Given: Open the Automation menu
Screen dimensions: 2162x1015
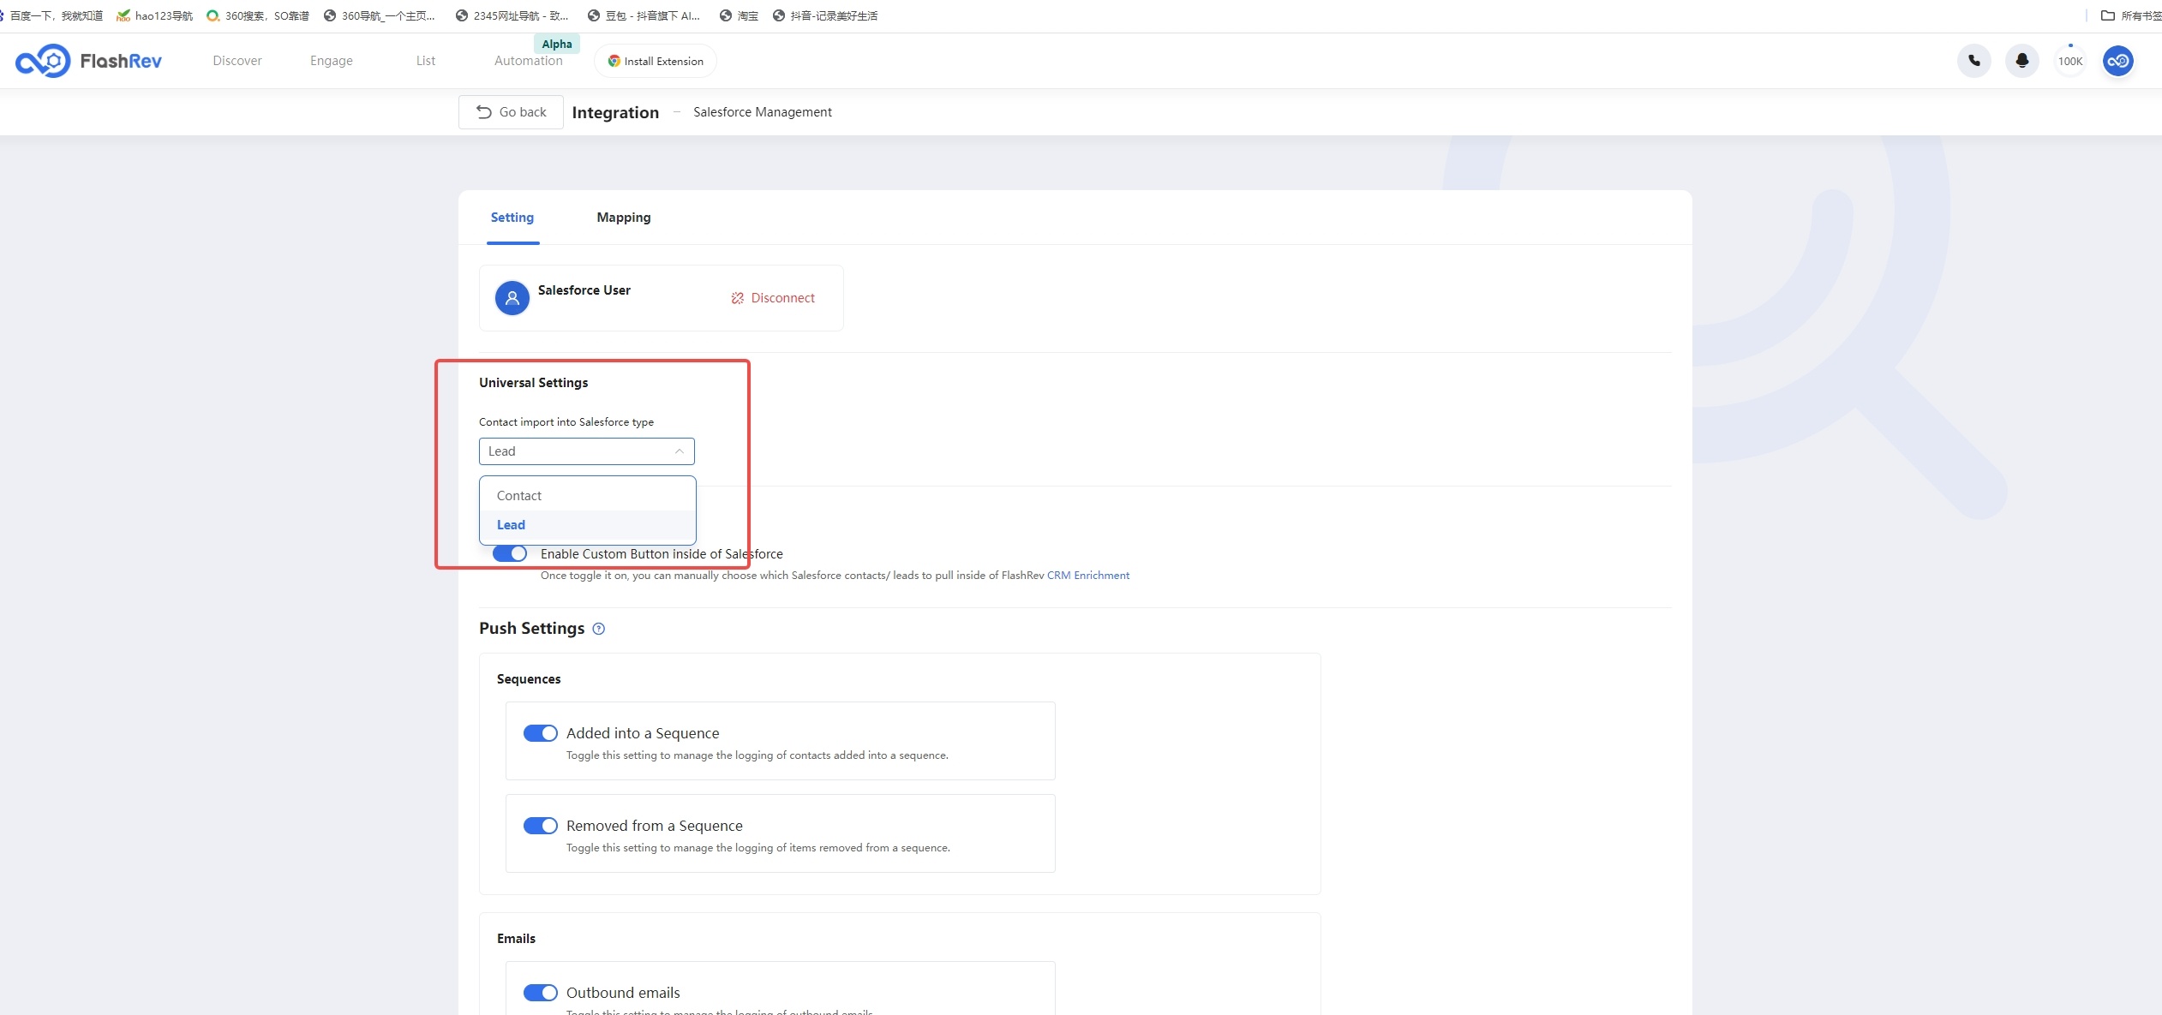Looking at the screenshot, I should [529, 61].
